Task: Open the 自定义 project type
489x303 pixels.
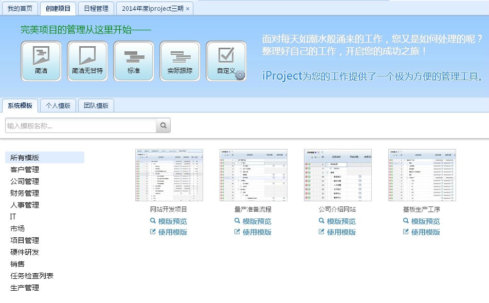Action: [x=226, y=61]
